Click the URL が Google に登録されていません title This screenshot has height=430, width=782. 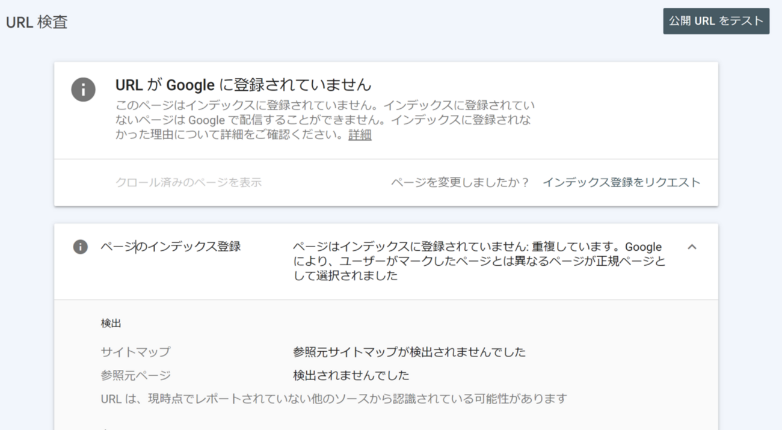(243, 84)
